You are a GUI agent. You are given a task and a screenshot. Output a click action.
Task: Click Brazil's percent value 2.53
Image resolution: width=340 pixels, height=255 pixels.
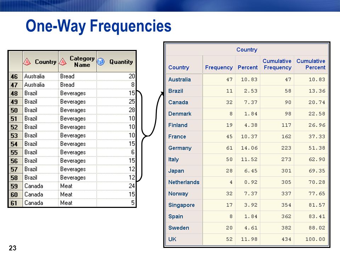point(251,91)
